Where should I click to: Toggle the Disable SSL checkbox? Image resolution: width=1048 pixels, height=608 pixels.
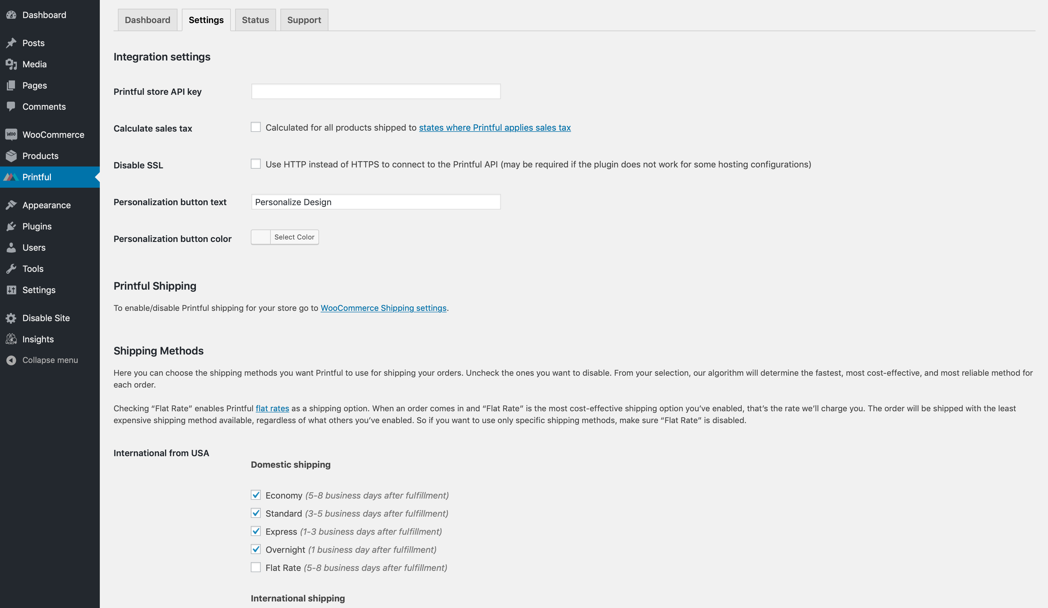(256, 164)
